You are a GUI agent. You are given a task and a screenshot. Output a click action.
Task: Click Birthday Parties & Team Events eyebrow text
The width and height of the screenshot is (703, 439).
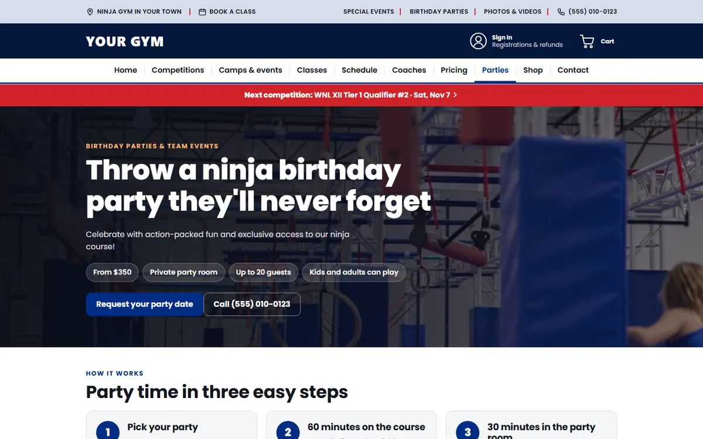152,146
